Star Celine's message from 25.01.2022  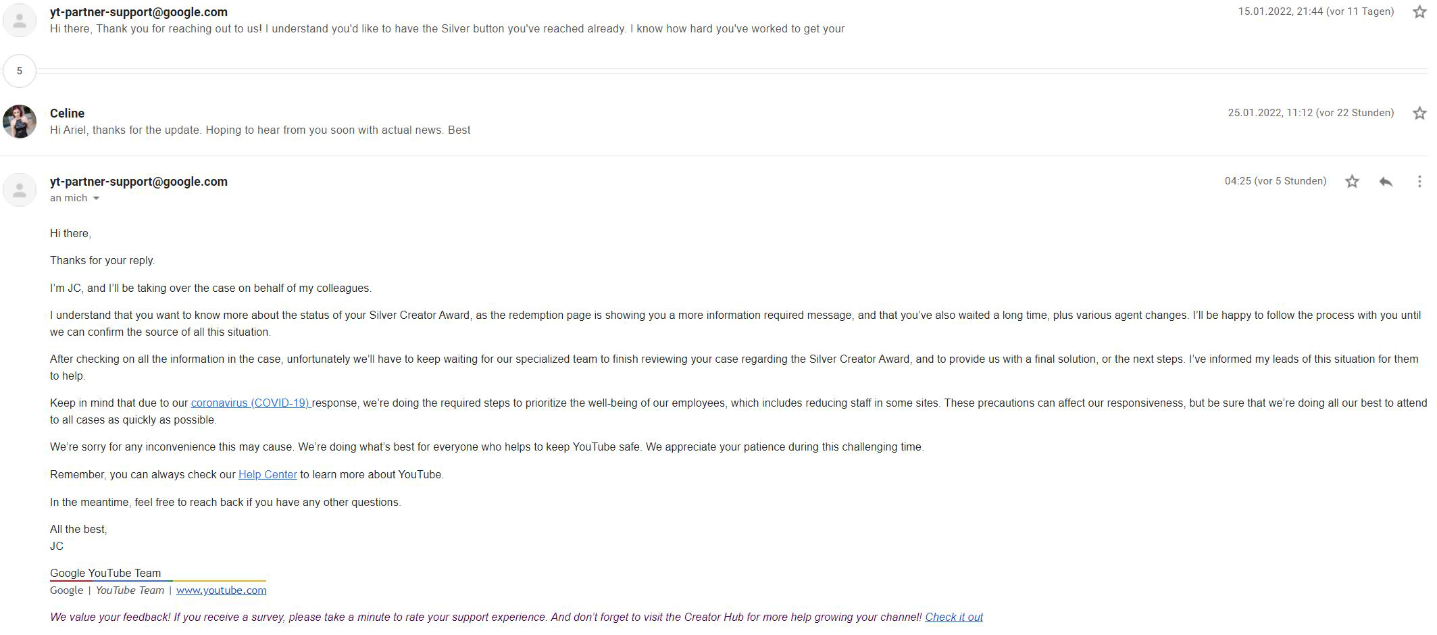(x=1419, y=113)
